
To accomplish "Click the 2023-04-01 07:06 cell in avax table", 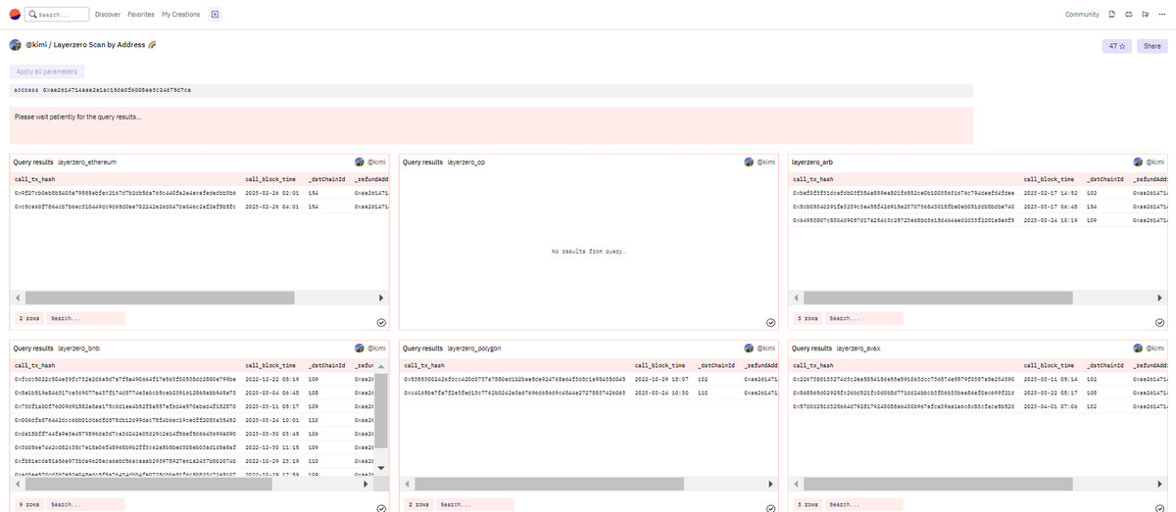I will tap(1049, 405).
